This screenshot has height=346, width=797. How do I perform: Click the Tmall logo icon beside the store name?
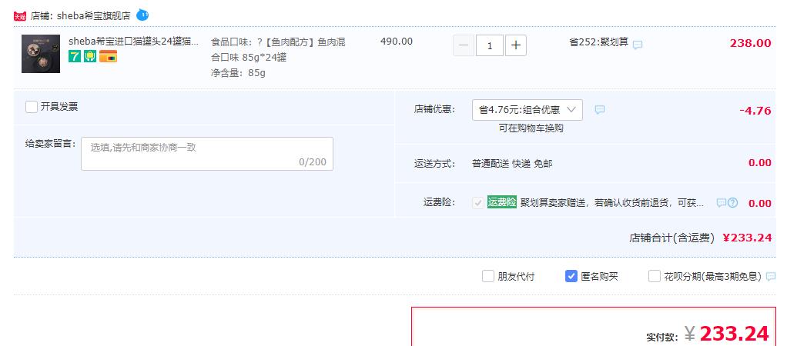[20, 16]
